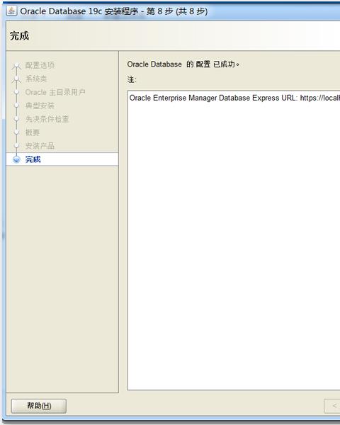Select the 典型安装 step in sidebar
Image resolution: width=340 pixels, height=425 pixels.
[x=40, y=106]
